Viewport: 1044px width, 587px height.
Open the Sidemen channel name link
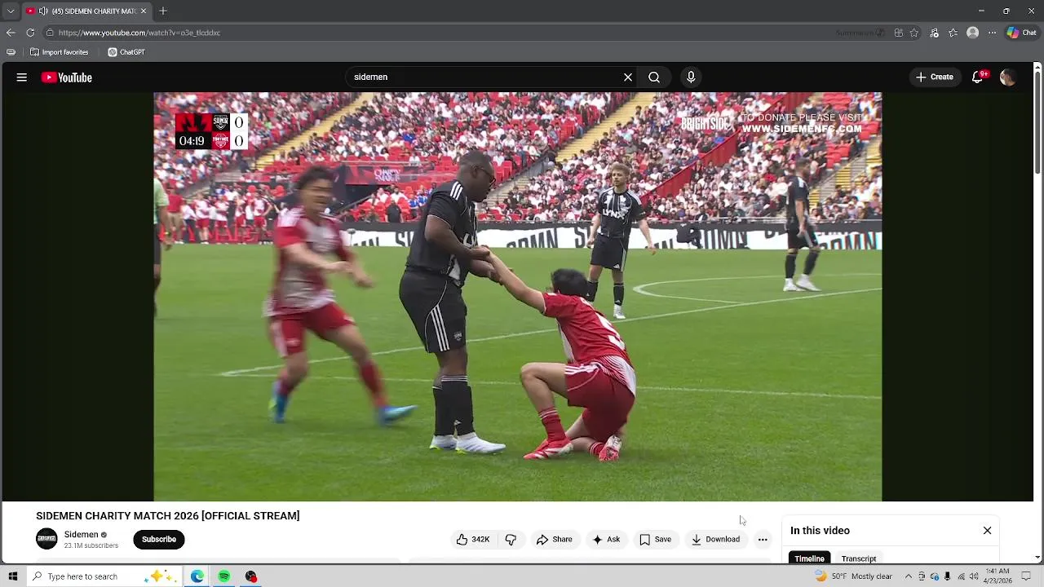coord(81,535)
